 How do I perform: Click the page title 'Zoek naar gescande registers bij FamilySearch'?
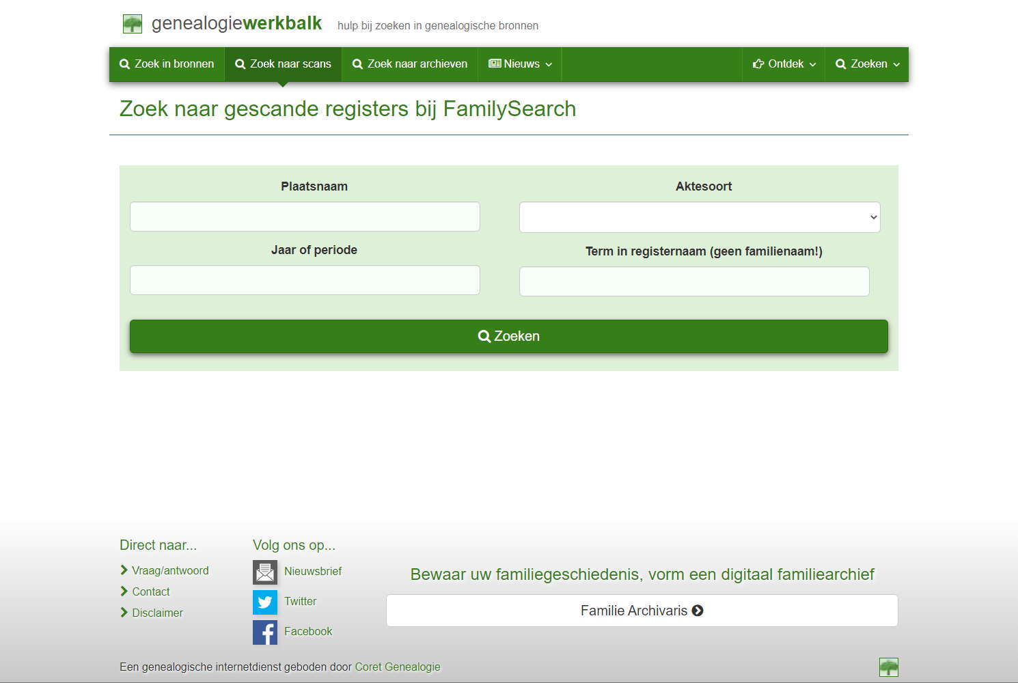348,109
